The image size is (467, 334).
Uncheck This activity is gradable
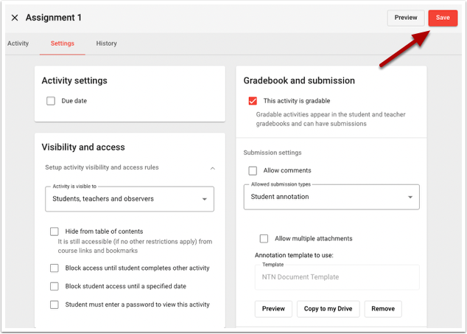point(253,101)
